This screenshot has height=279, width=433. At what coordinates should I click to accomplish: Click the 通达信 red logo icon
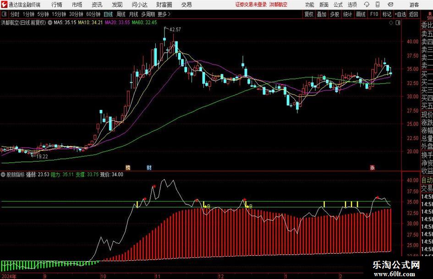(x=4, y=5)
